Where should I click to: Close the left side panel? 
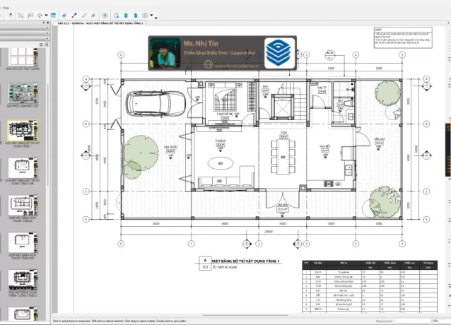47,23
